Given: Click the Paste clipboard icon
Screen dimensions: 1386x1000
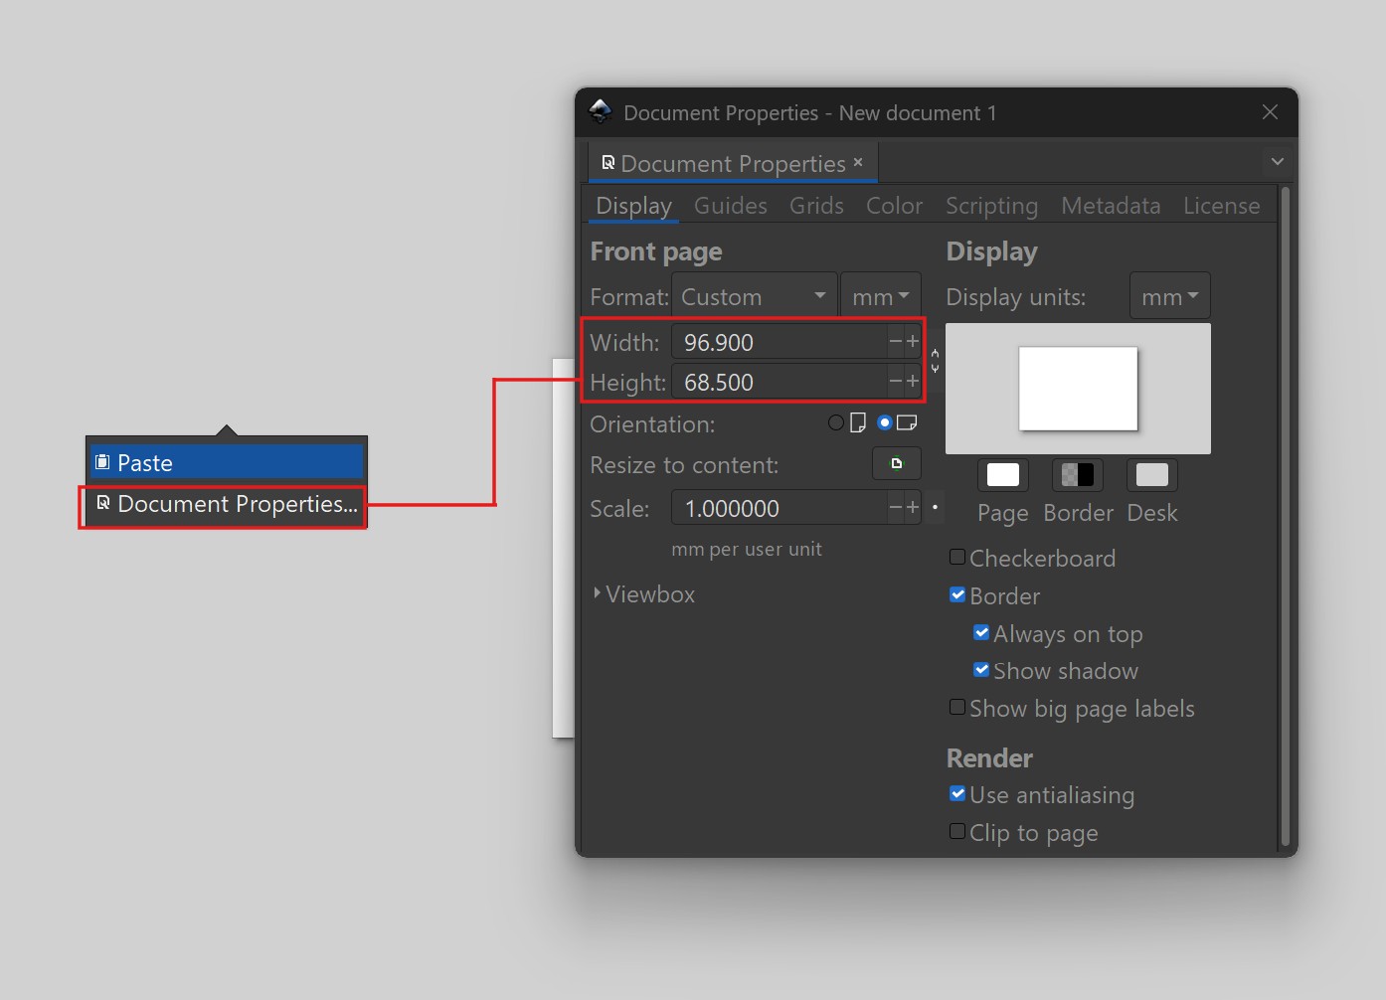Looking at the screenshot, I should (x=102, y=462).
